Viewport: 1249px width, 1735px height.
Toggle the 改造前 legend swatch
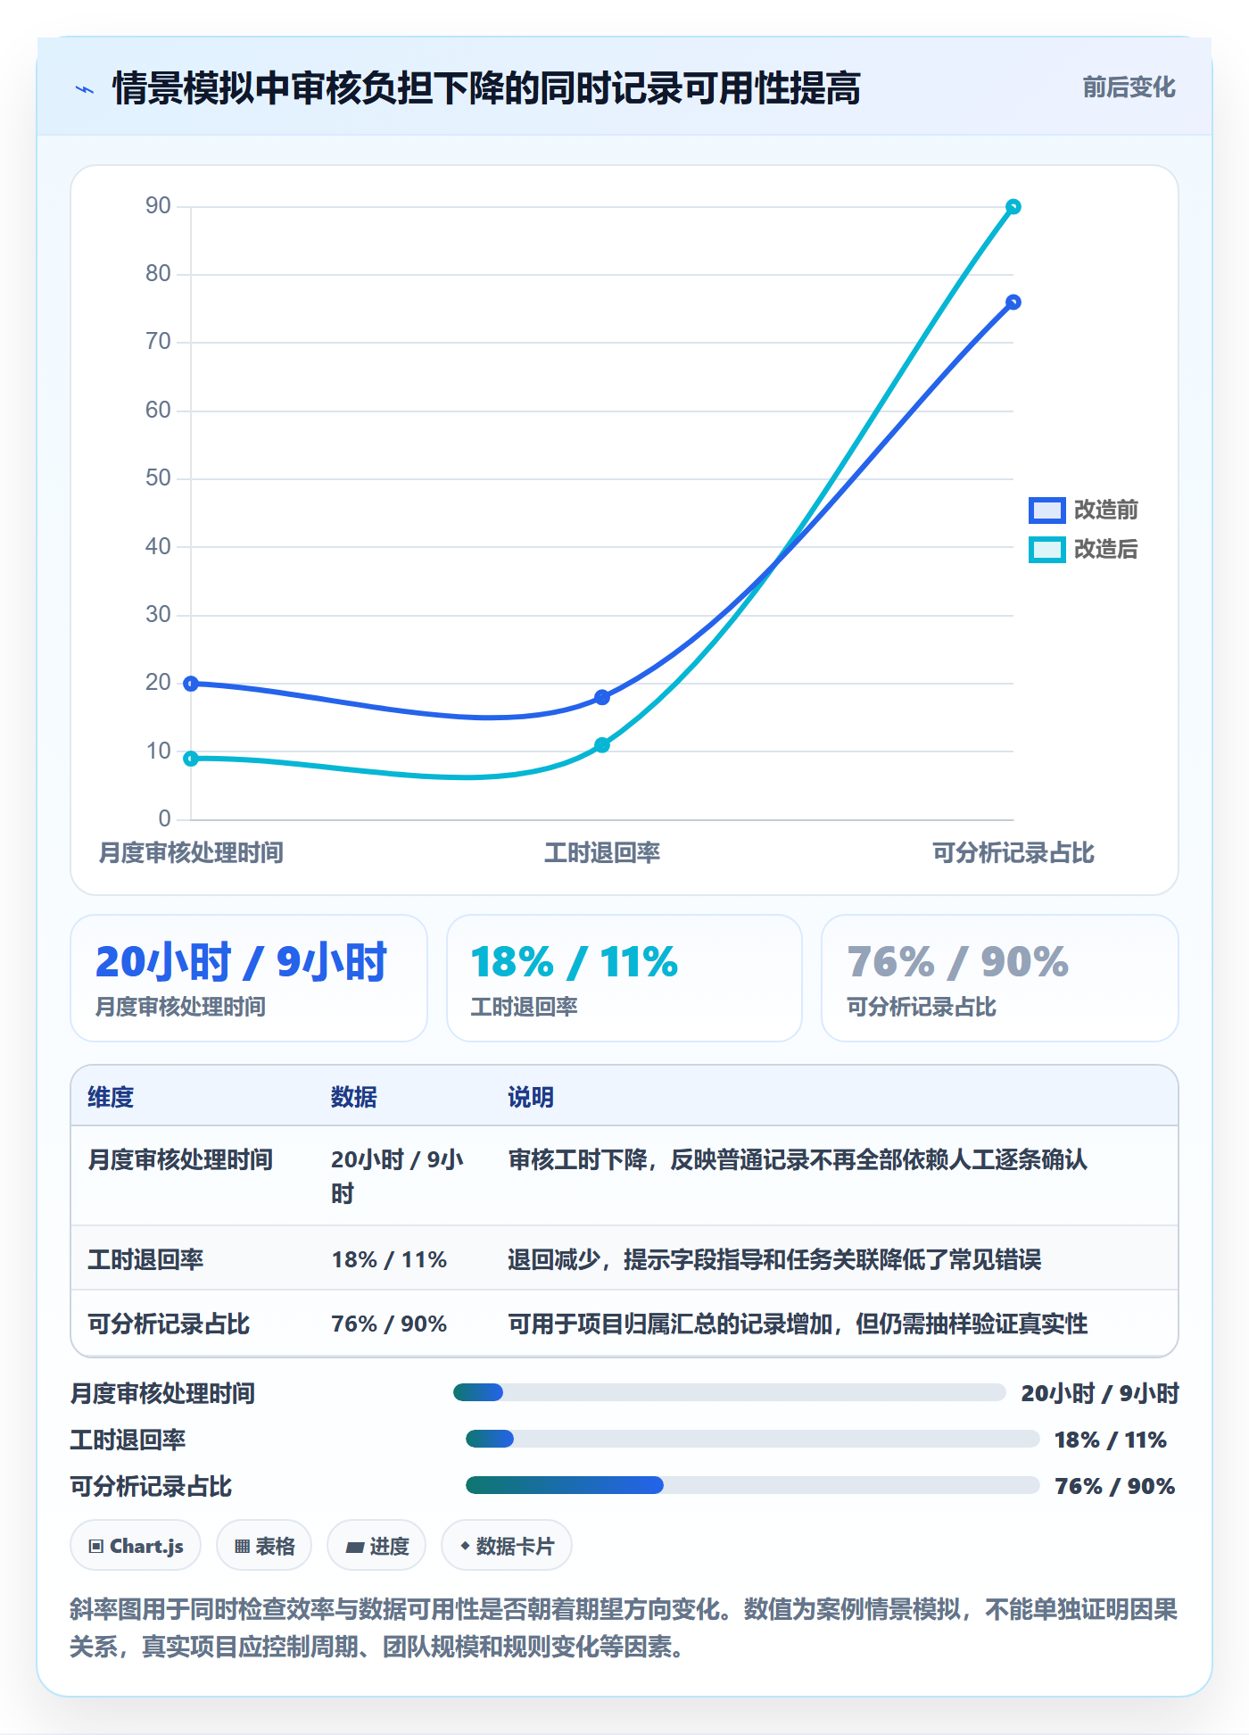pos(1046,510)
